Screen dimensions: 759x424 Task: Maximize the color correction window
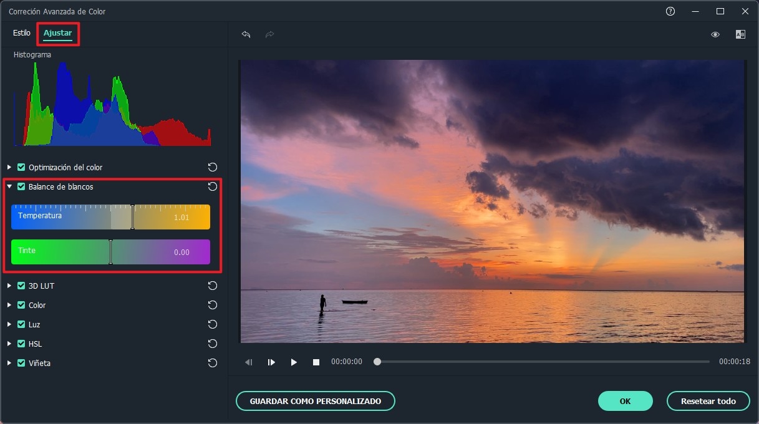tap(720, 11)
